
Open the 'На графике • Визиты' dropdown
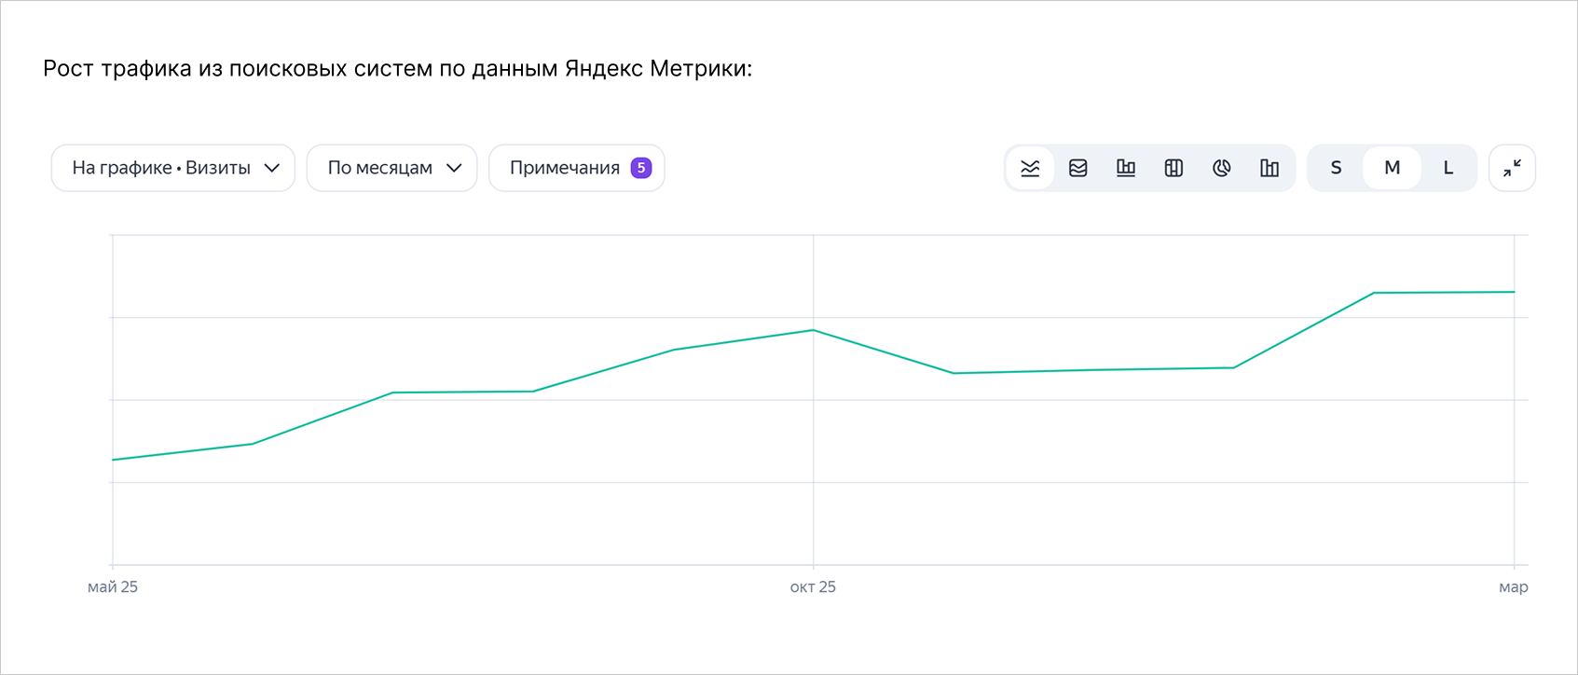[x=173, y=168]
